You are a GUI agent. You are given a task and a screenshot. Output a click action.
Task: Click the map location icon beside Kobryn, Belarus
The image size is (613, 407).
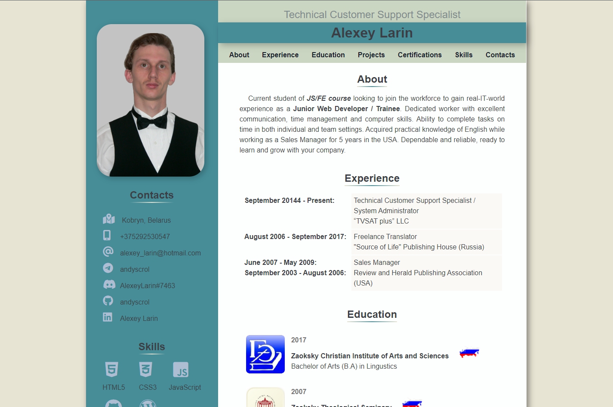coord(109,219)
